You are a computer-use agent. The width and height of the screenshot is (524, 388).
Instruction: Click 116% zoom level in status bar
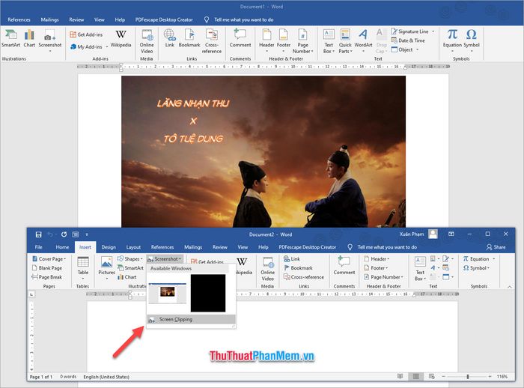[502, 377]
